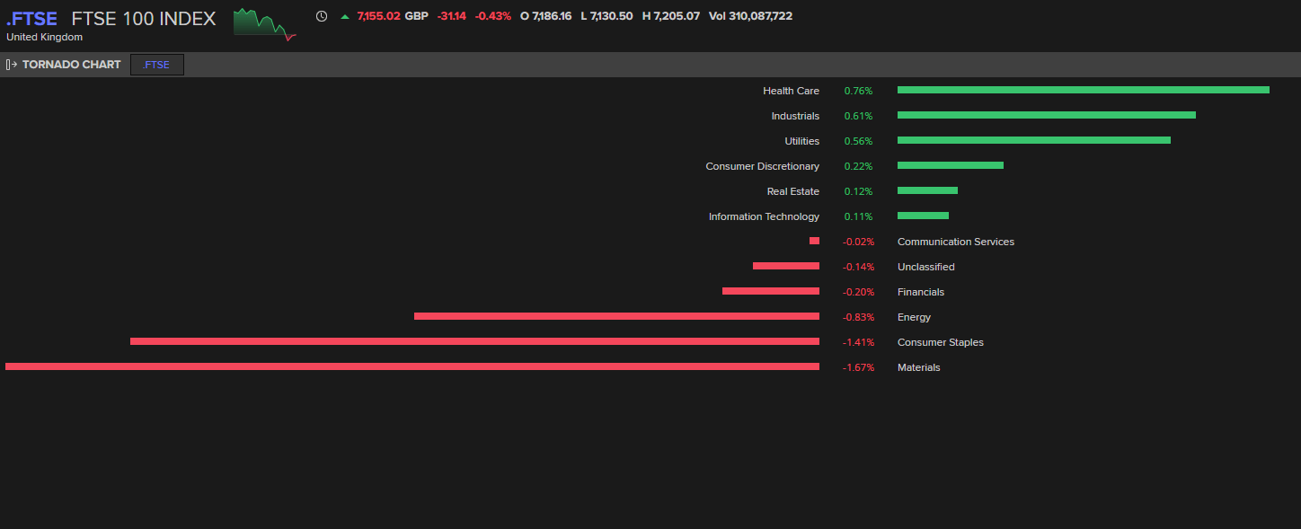This screenshot has width=1301, height=529.
Task: Click the 0.22% Consumer Discretionary value
Action: pyautogui.click(x=858, y=166)
